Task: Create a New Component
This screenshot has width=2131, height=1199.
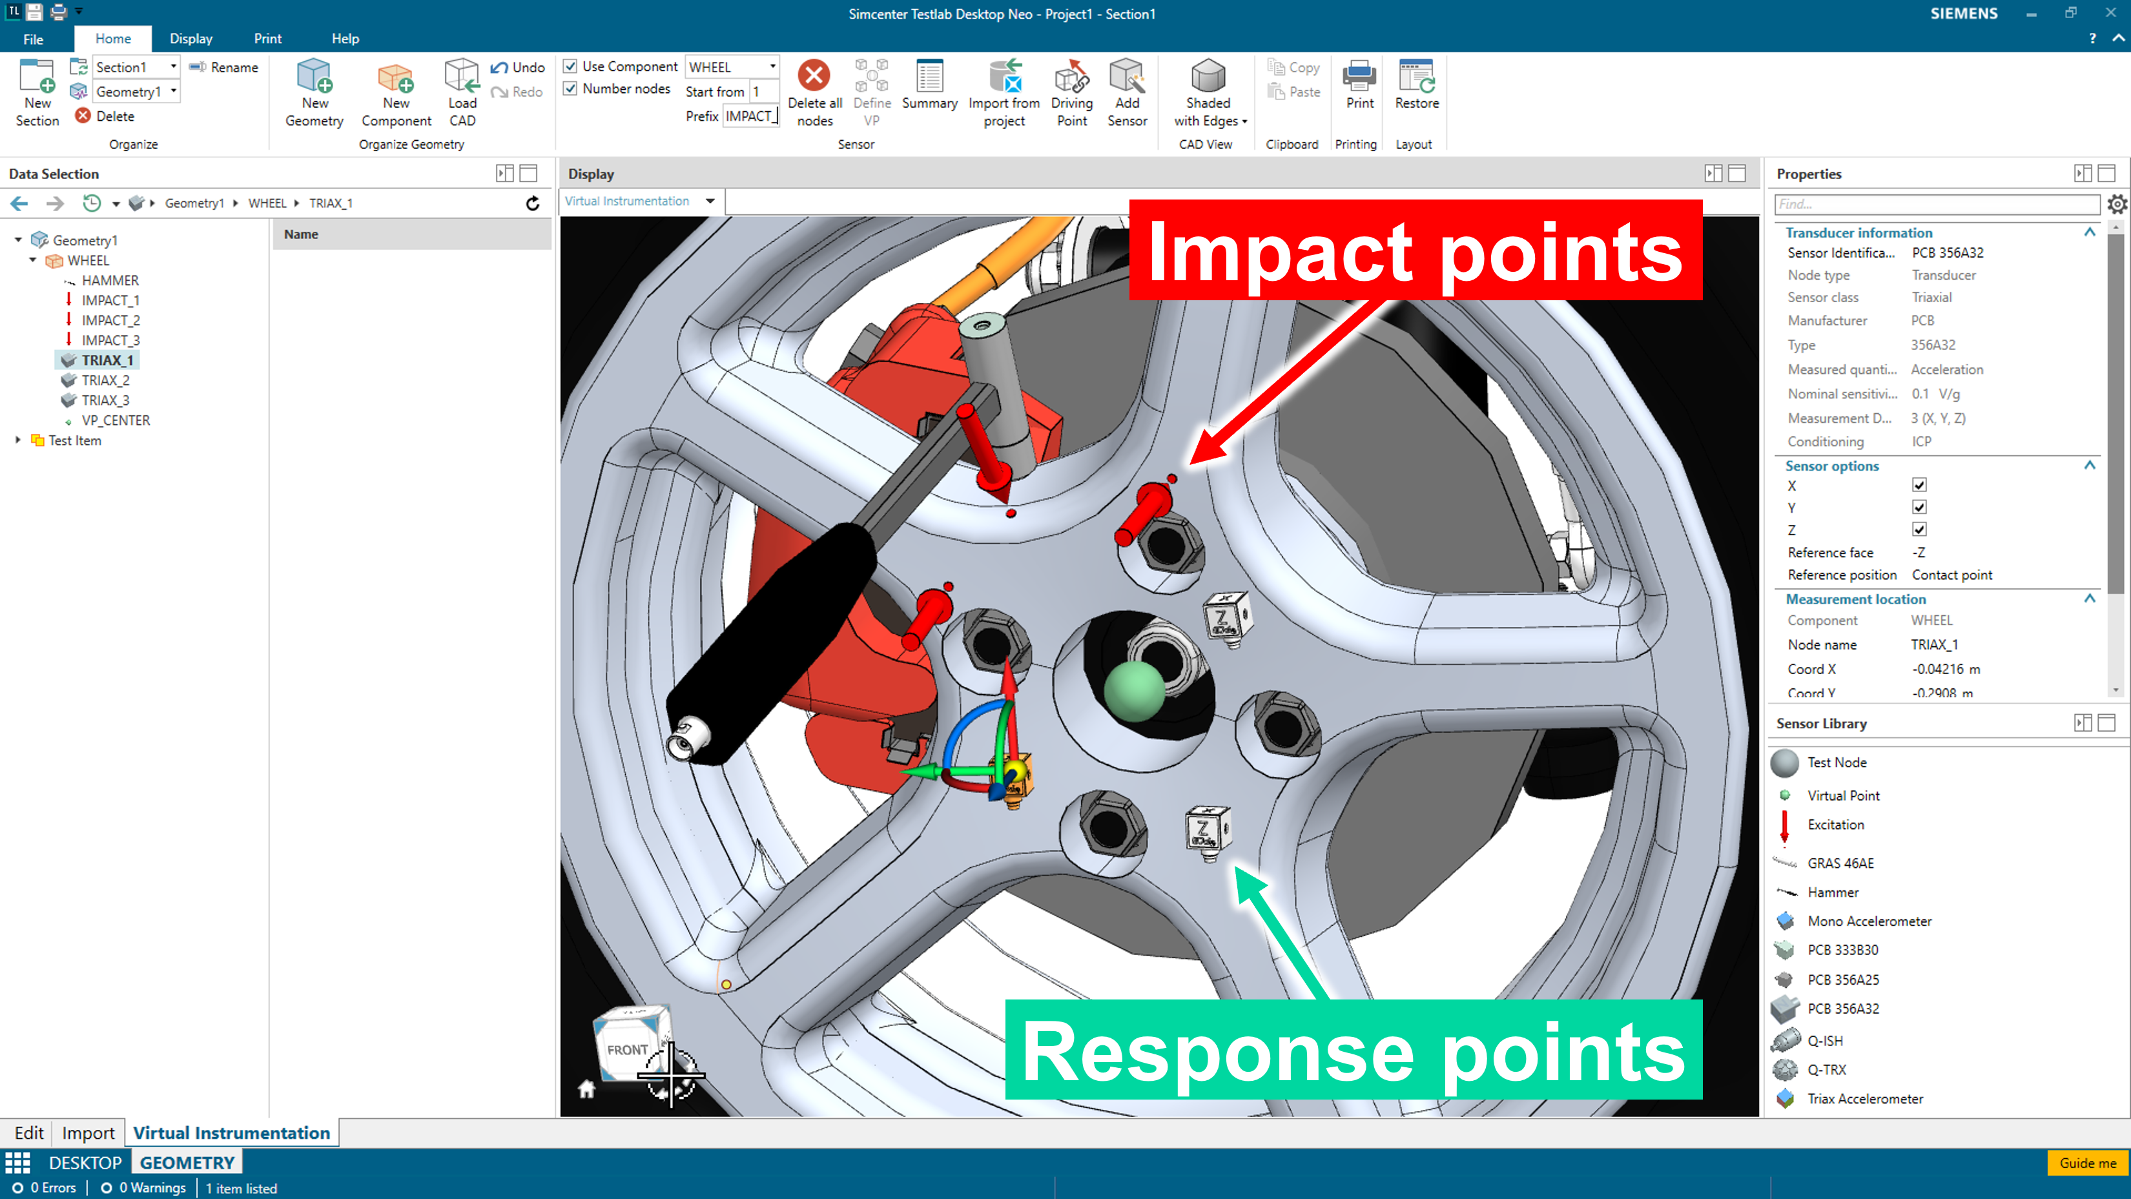Action: pyautogui.click(x=395, y=77)
